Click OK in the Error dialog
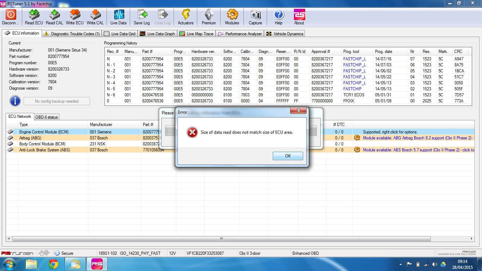The width and height of the screenshot is (482, 271). pos(288,156)
